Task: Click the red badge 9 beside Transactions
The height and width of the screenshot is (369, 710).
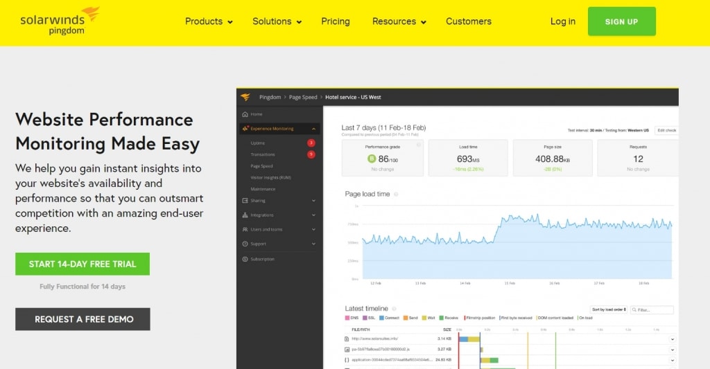Action: [311, 154]
